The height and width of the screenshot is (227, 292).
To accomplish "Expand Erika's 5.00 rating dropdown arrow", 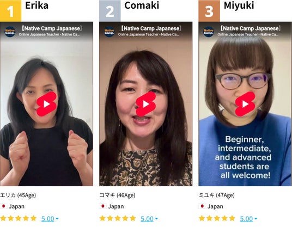I will coord(57,219).
